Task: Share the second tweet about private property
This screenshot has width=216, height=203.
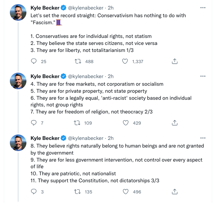Action: 174,123
